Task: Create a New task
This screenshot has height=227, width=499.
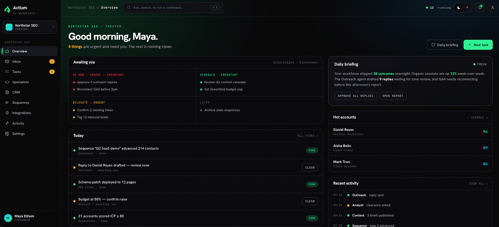Action: coord(478,45)
